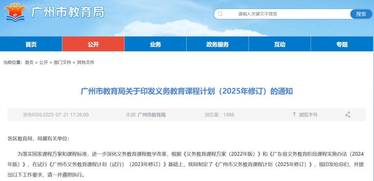Open the 首页 navigation tab
The width and height of the screenshot is (374, 181).
tap(31, 44)
